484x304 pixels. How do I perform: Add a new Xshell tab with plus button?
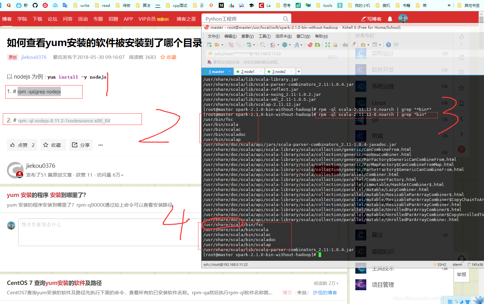point(299,72)
